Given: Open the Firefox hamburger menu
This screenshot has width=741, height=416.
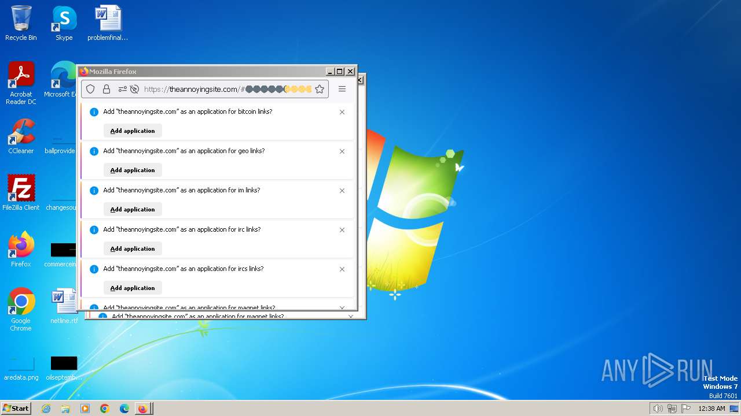Looking at the screenshot, I should click(342, 89).
